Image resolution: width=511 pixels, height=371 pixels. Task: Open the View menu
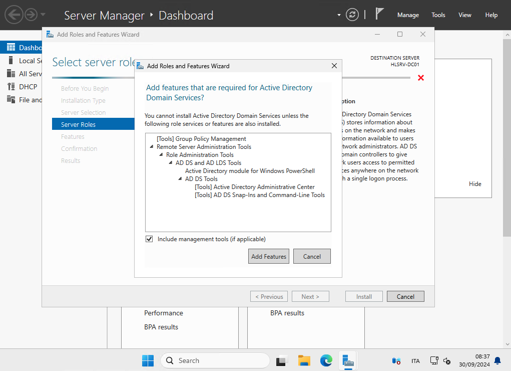click(465, 15)
